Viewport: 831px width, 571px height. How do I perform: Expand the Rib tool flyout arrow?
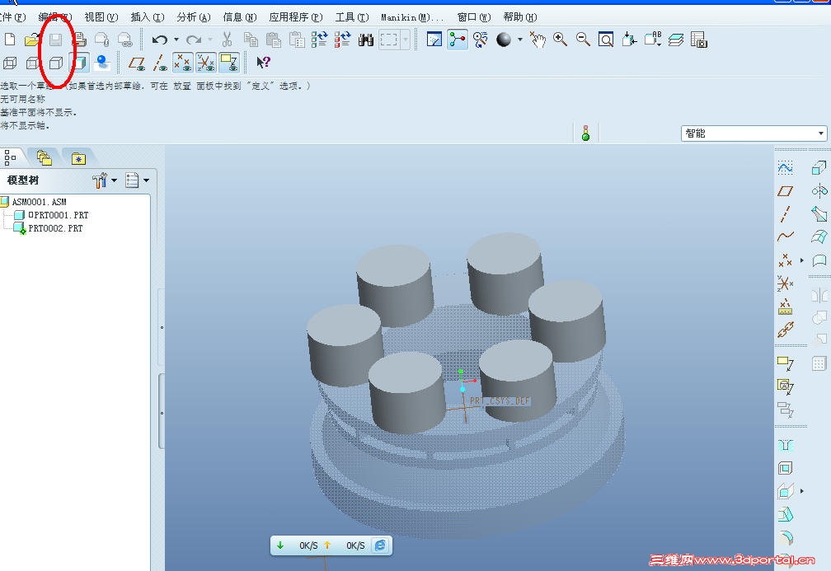tap(802, 491)
